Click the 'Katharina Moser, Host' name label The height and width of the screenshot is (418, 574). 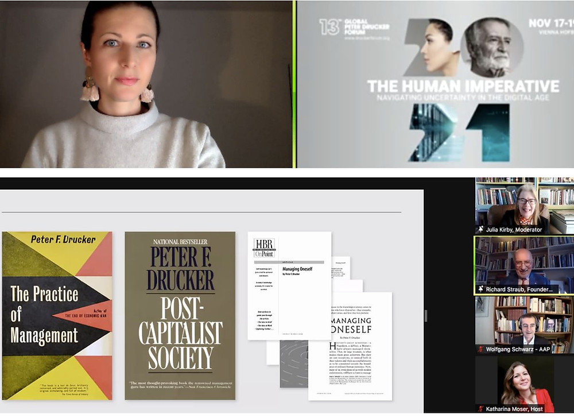[x=514, y=409]
